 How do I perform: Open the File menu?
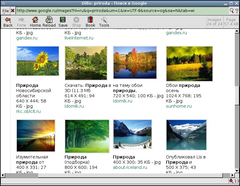point(6,11)
